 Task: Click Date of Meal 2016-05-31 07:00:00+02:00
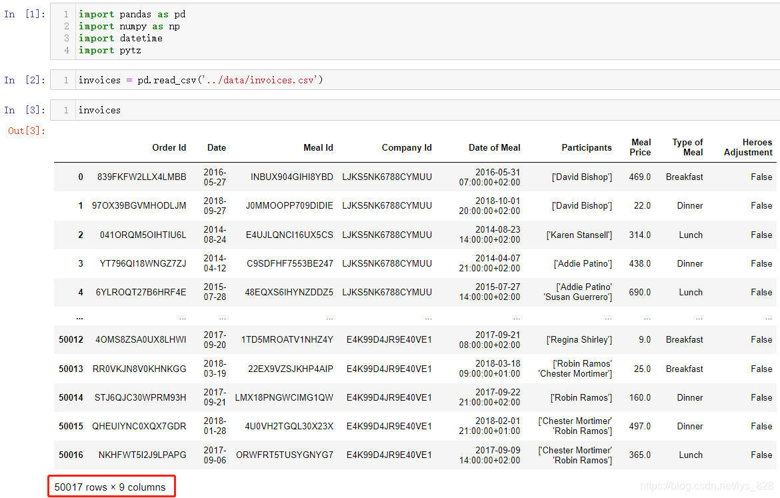point(489,177)
